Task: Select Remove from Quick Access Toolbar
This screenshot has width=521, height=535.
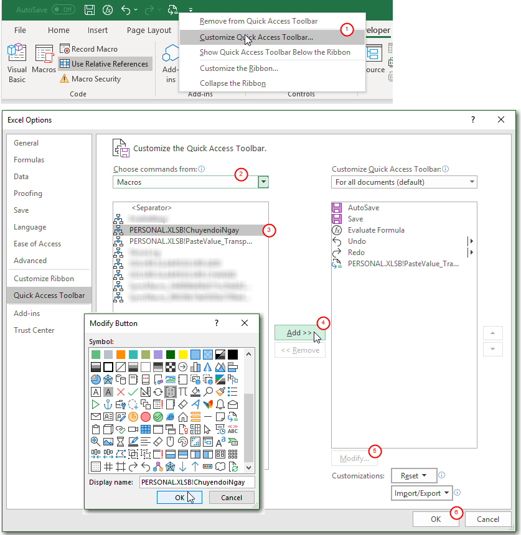Action: point(272,21)
